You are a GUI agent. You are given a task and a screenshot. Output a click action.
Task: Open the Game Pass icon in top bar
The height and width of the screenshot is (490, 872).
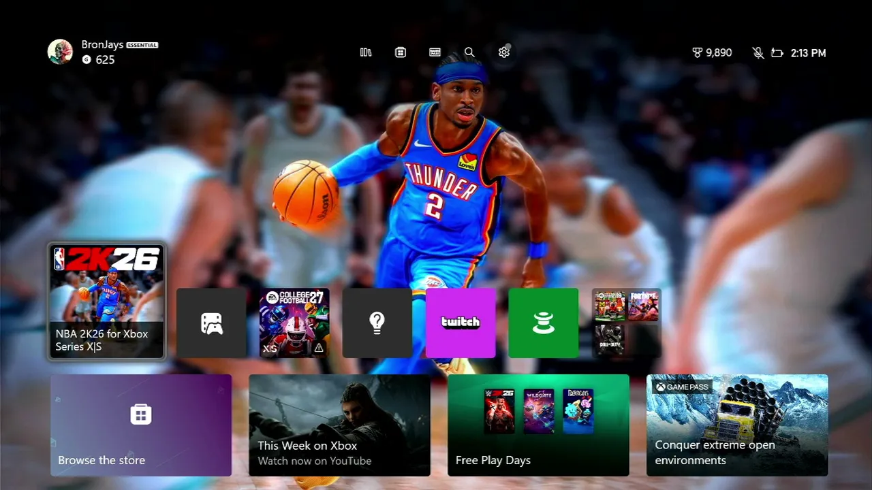(435, 52)
